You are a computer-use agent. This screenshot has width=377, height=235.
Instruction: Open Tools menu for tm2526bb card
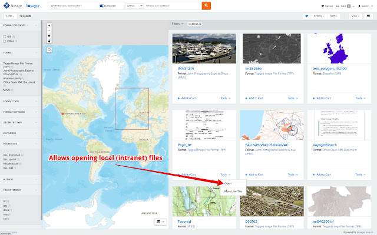point(293,98)
